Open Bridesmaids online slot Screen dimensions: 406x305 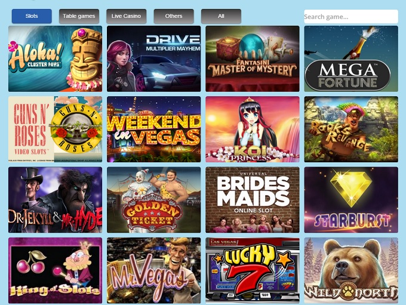point(253,200)
